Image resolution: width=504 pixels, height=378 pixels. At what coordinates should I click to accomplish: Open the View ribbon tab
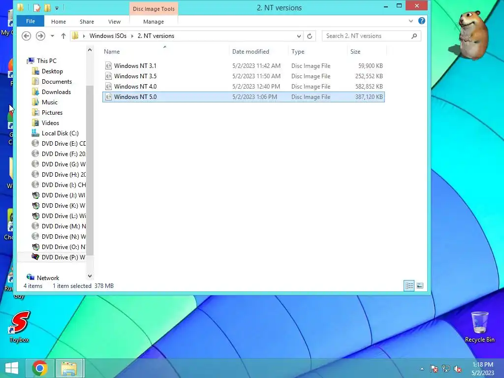coord(114,22)
